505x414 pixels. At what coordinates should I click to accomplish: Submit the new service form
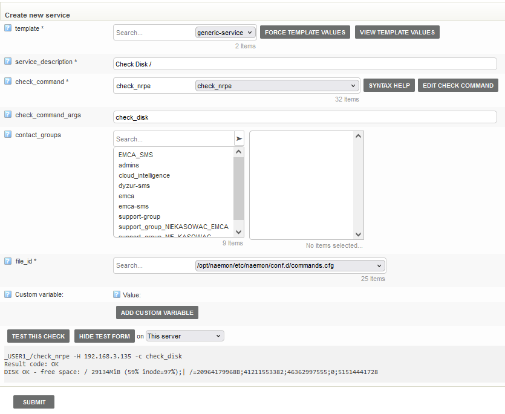tap(34, 402)
